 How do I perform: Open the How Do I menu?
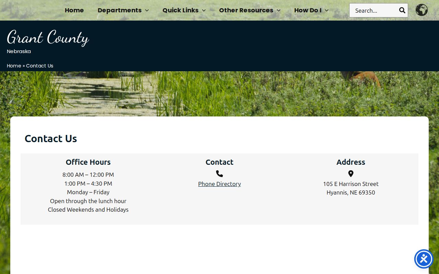308,10
